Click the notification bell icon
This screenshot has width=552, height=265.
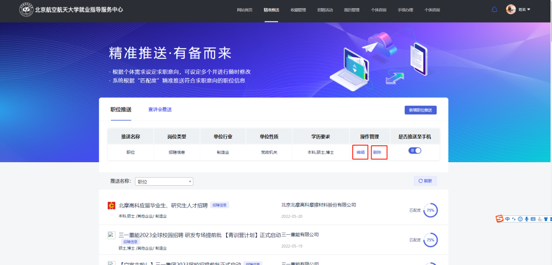coord(494,10)
